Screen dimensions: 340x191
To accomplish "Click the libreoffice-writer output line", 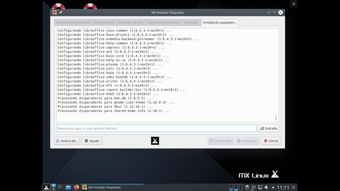I will (x=110, y=81).
